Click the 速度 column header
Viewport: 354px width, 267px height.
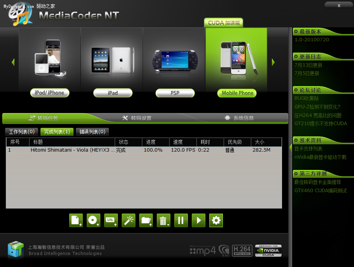(x=183, y=142)
